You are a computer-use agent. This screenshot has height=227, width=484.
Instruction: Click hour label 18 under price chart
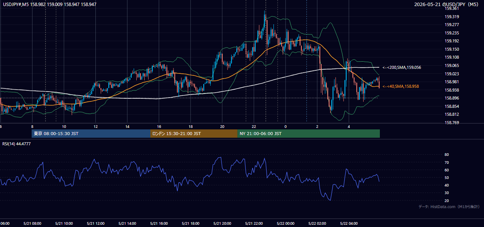tap(190, 126)
